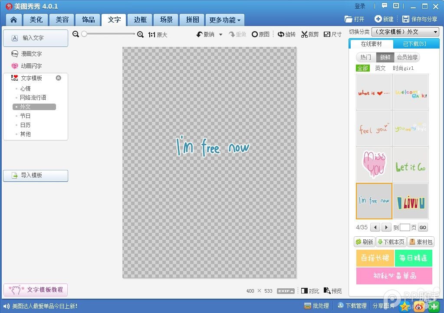Select the "Let it Go" template thumbnail
Screen dimensions: 444x313
point(410,165)
